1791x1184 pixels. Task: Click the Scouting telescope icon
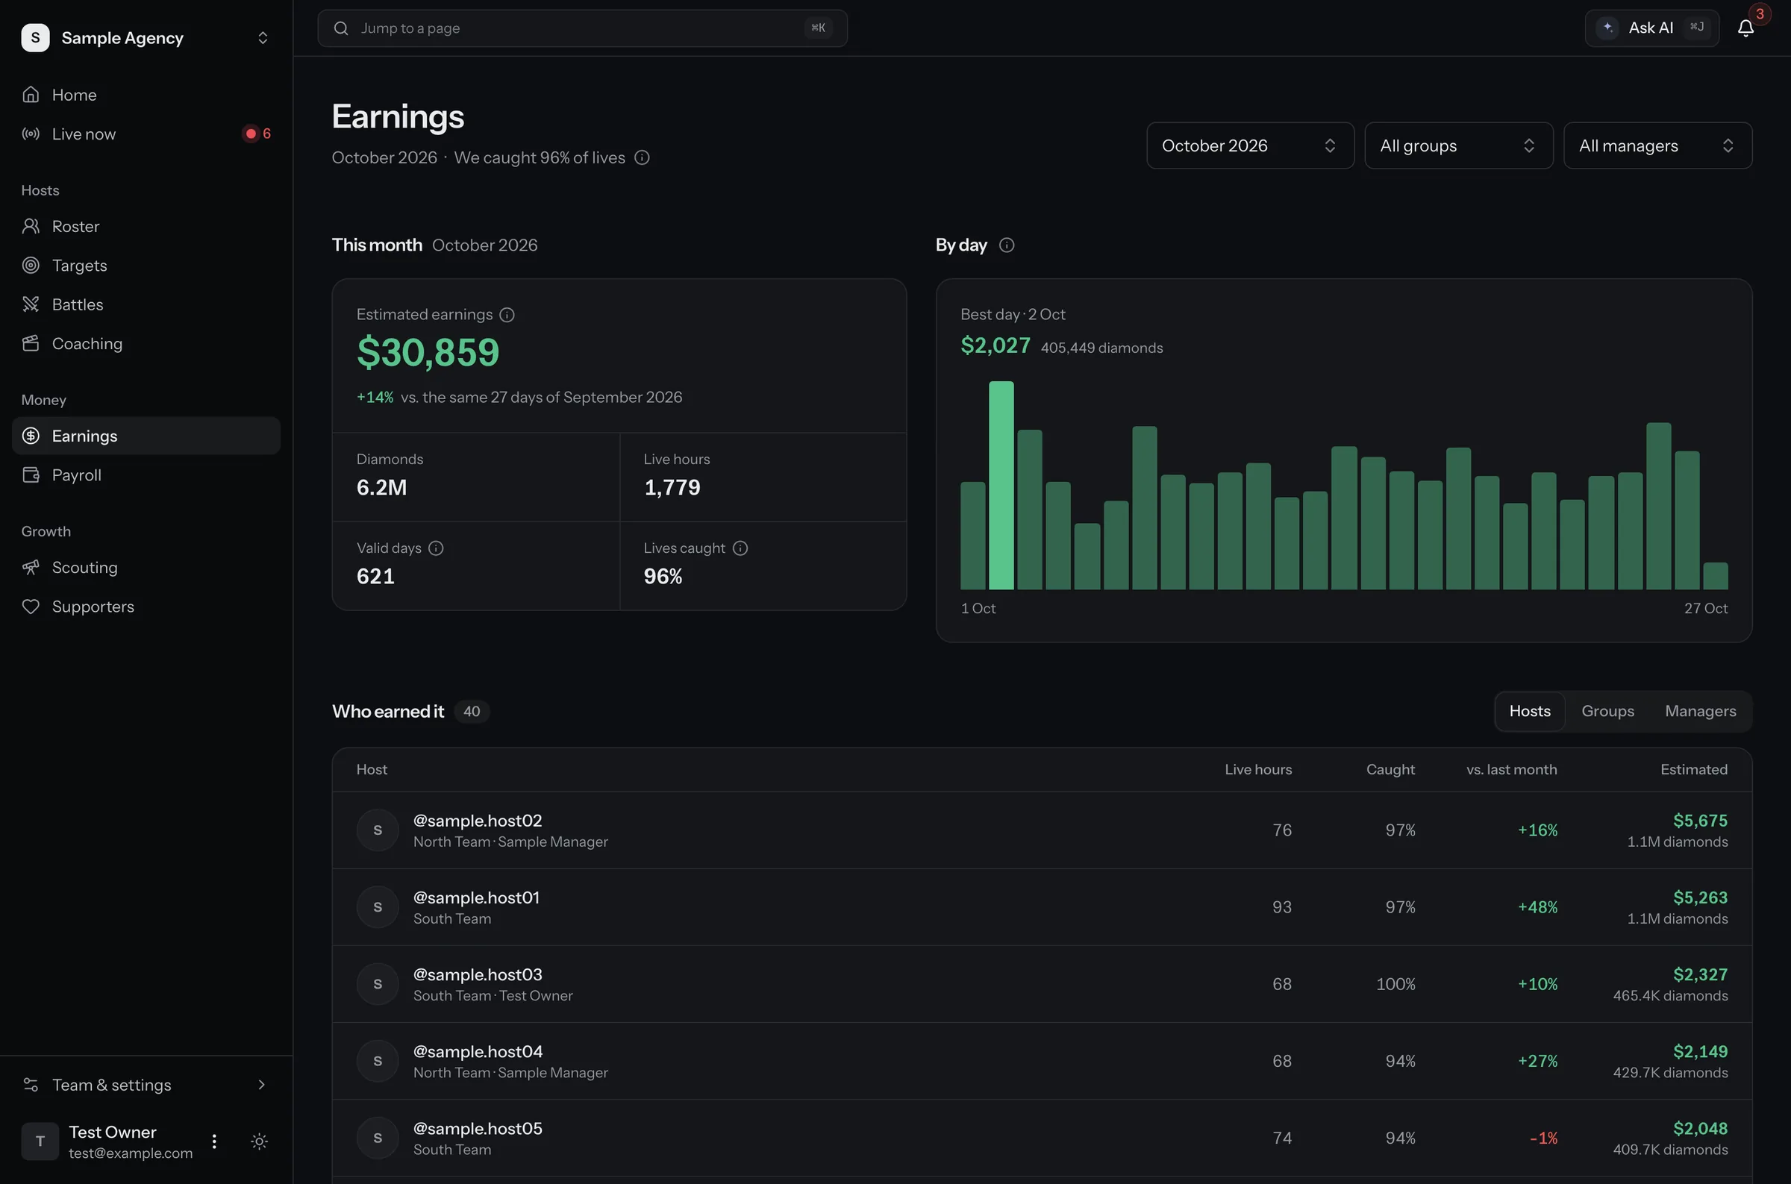[x=31, y=567]
